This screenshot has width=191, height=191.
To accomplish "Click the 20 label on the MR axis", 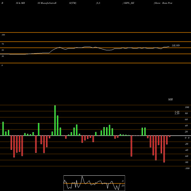I will click(x=186, y=132).
